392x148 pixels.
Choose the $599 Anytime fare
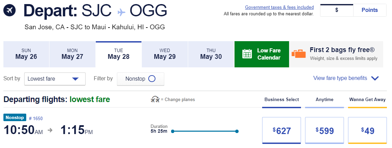point(325,130)
